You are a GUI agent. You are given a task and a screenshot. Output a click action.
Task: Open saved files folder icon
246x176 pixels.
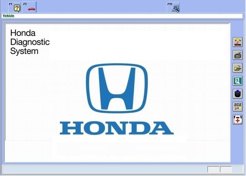pyautogui.click(x=238, y=68)
